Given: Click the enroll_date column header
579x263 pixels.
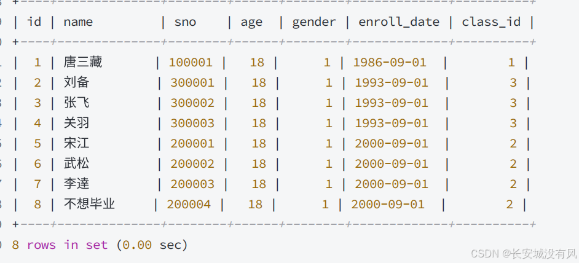Looking at the screenshot, I should [x=399, y=22].
